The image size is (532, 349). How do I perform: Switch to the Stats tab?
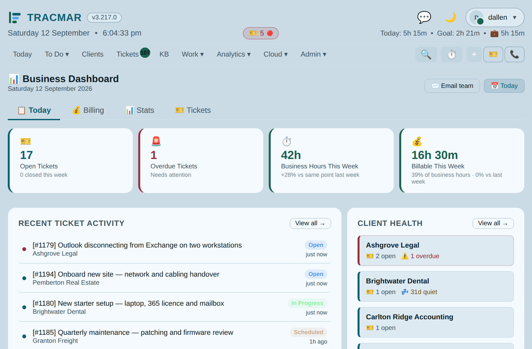pos(140,110)
